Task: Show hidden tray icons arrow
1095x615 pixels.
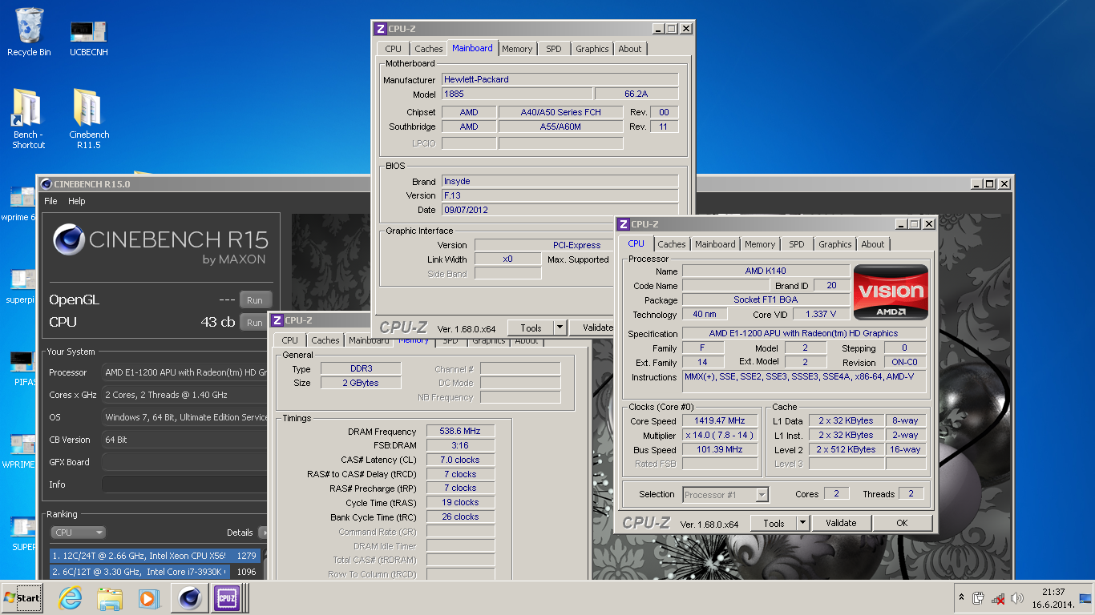Action: (x=961, y=597)
